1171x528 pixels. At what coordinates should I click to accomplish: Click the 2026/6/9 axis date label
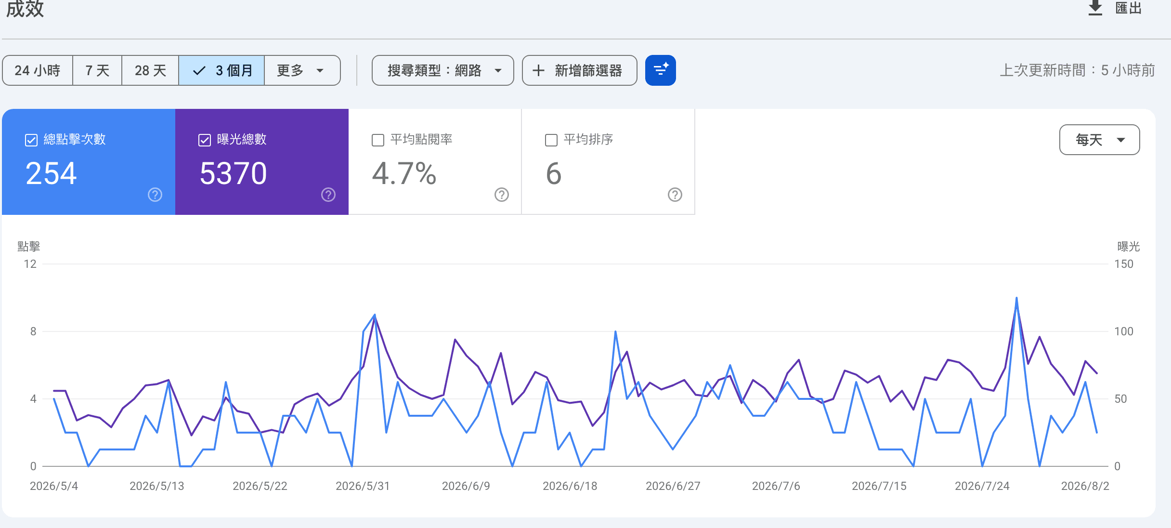click(466, 486)
